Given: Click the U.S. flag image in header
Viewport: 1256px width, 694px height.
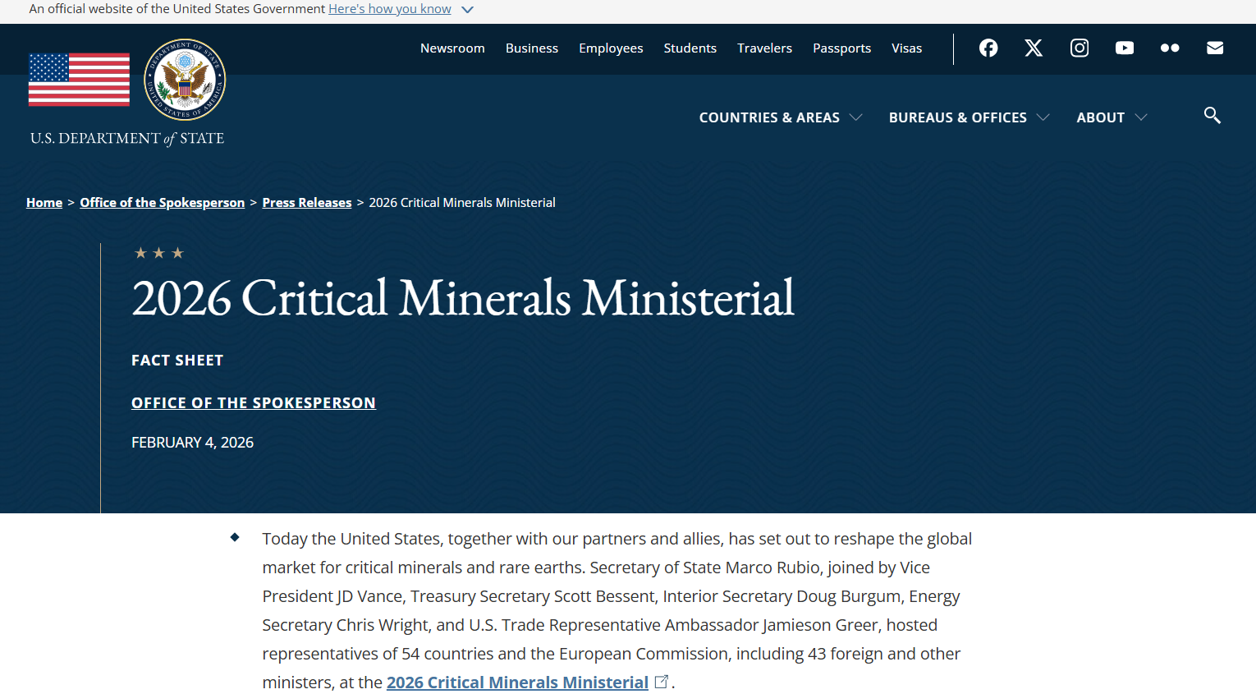Looking at the screenshot, I should pyautogui.click(x=79, y=80).
